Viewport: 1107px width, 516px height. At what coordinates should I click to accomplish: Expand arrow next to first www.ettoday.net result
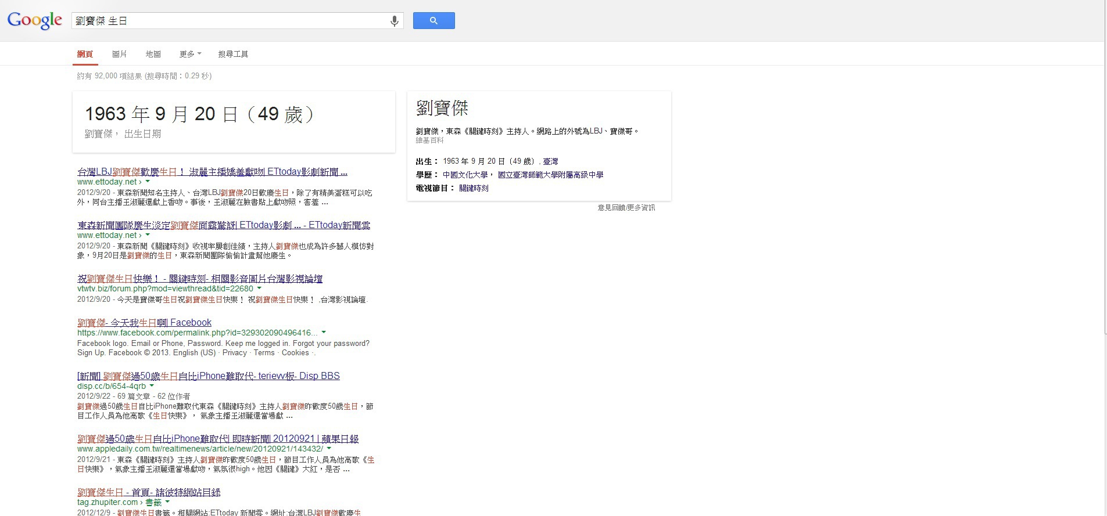[148, 182]
